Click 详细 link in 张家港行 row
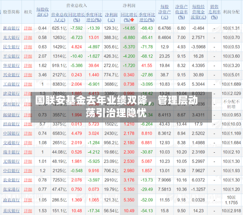 point(28,189)
